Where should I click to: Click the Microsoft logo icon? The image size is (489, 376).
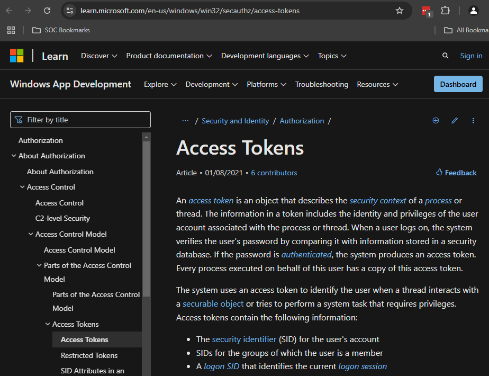(x=17, y=56)
